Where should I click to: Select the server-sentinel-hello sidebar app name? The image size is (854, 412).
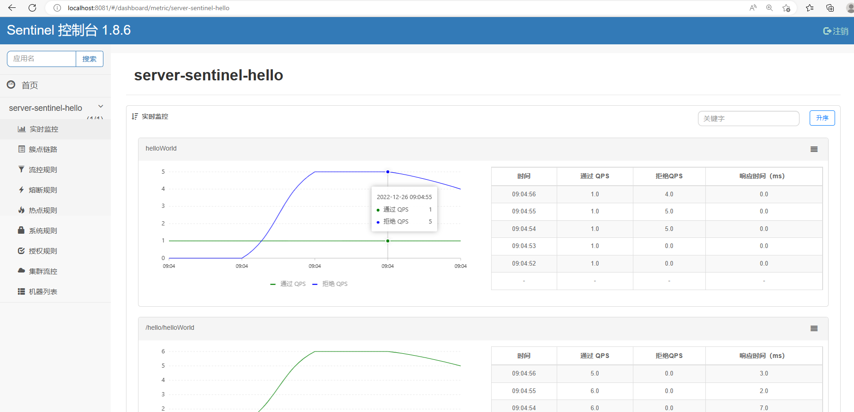pos(46,108)
